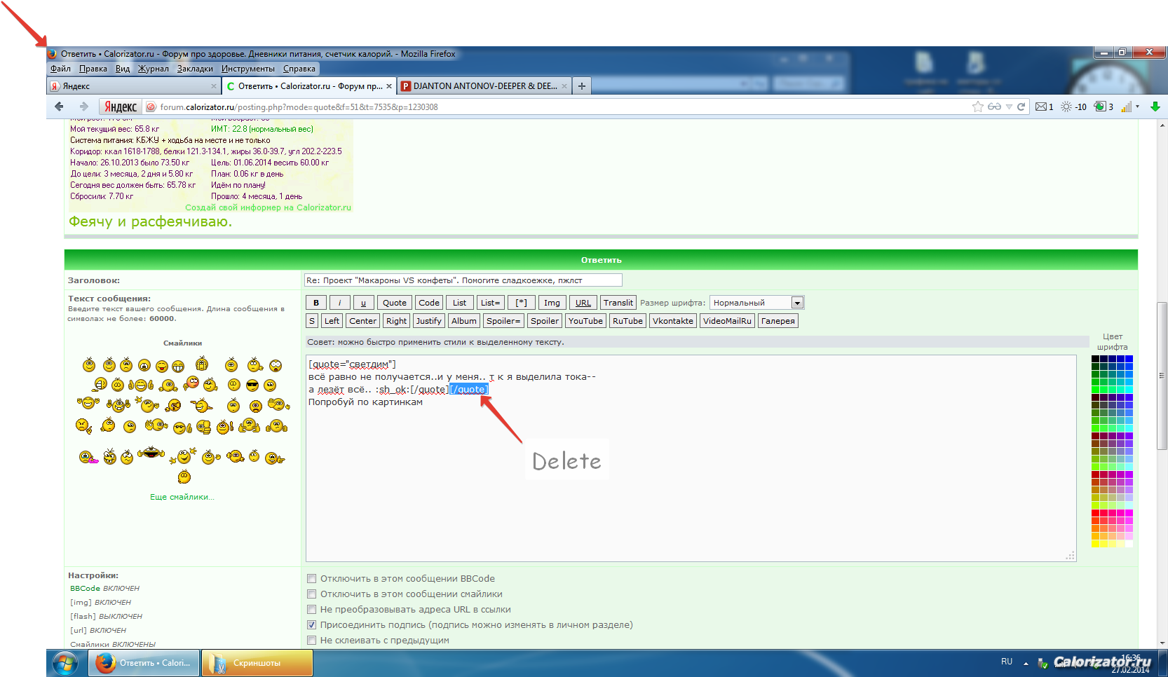Open the Закладки menu
The width and height of the screenshot is (1168, 677).
click(x=195, y=69)
